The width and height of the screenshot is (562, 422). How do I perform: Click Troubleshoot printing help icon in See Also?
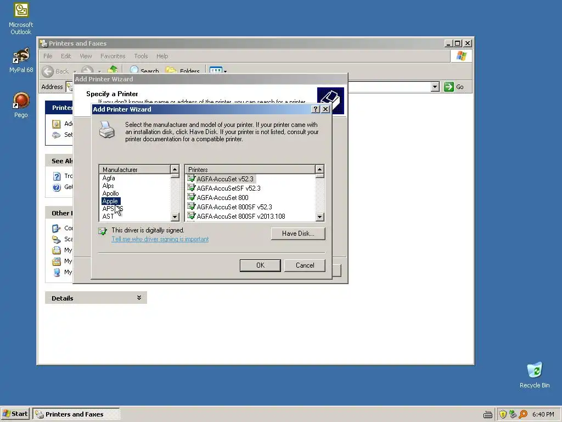57,176
